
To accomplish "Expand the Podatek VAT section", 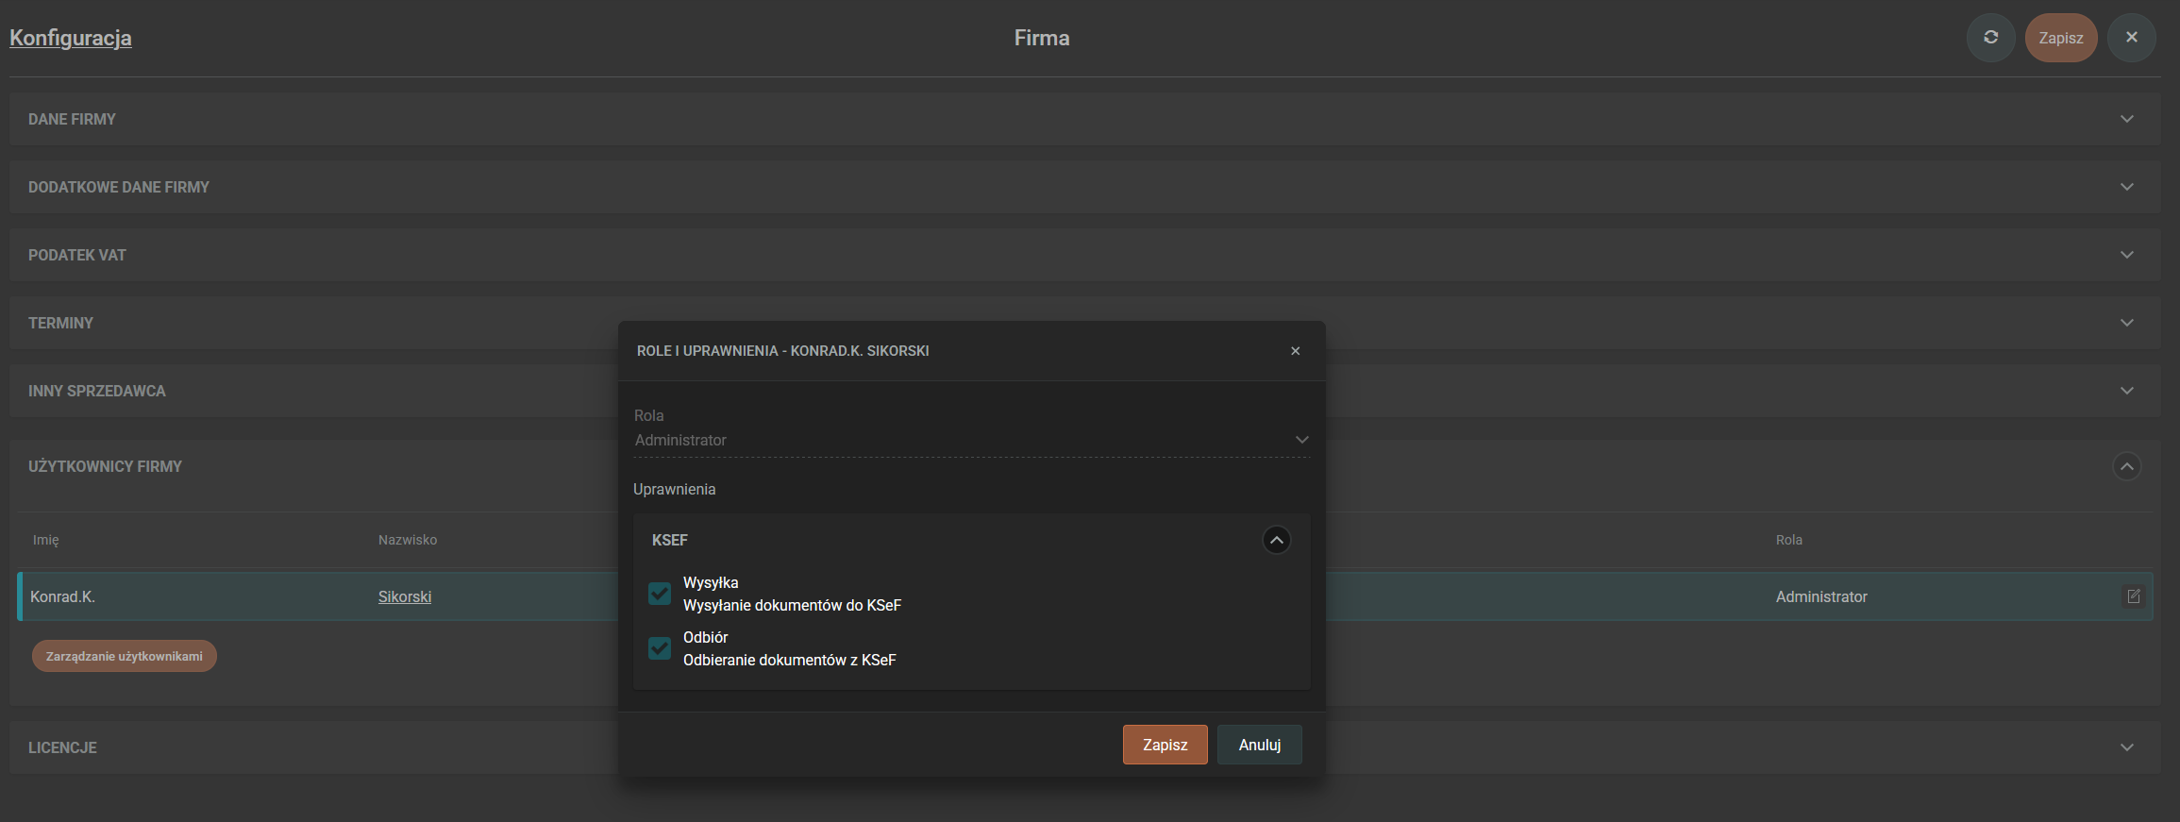I will (x=2126, y=255).
